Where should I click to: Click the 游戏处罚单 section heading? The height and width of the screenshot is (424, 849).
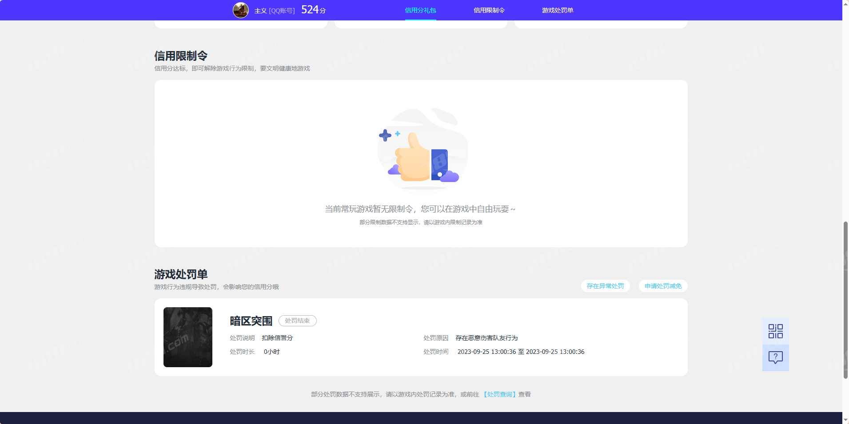[181, 274]
